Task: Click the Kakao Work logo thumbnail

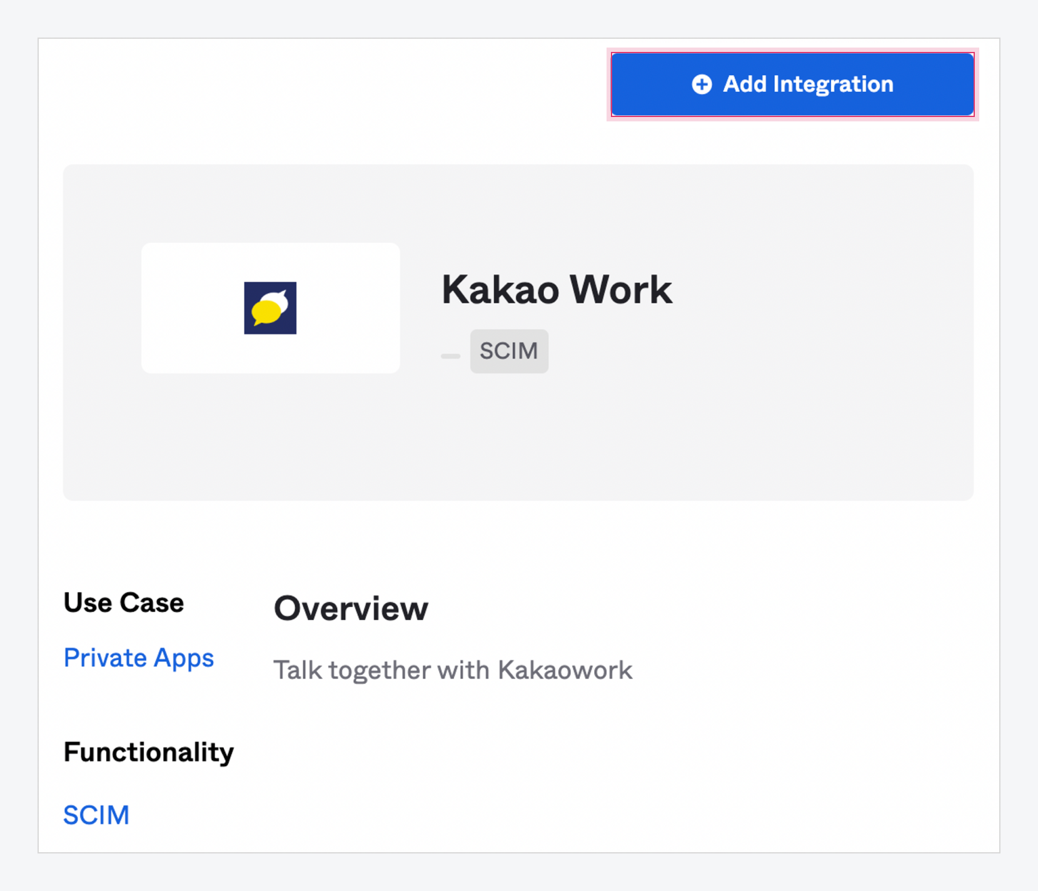Action: (270, 308)
